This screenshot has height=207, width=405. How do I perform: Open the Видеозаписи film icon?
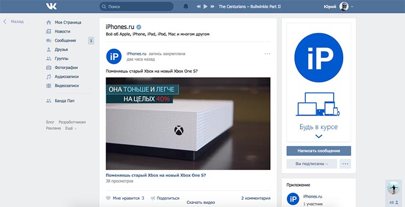point(48,86)
